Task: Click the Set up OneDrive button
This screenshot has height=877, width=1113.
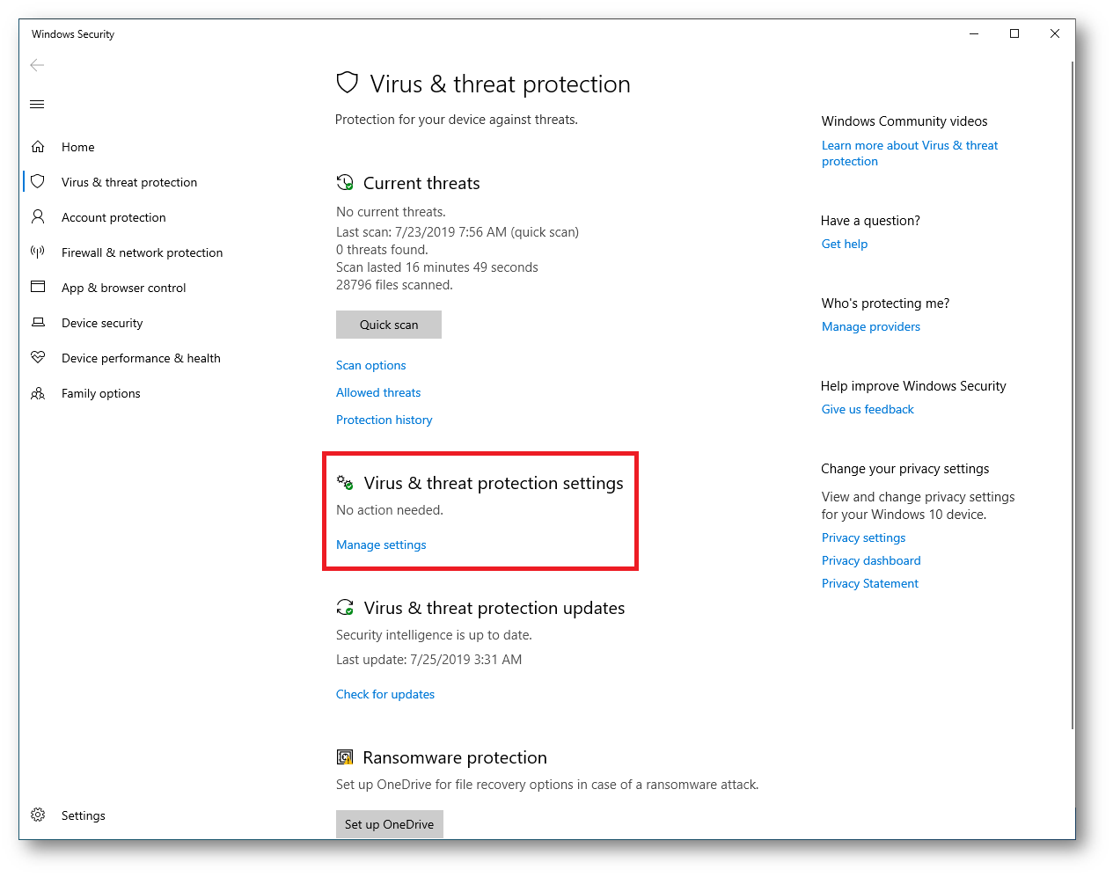Action: [x=390, y=824]
